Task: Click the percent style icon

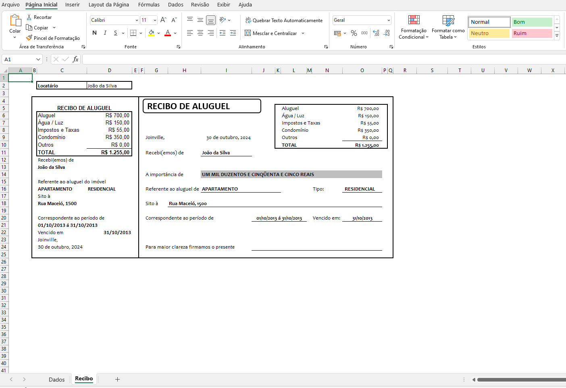Action: [x=354, y=33]
